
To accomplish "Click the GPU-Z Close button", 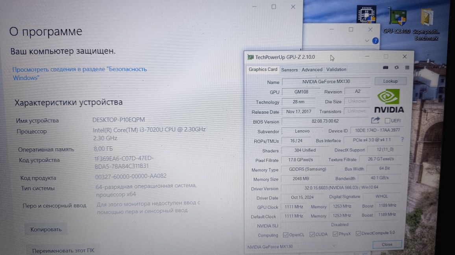I will point(387,244).
